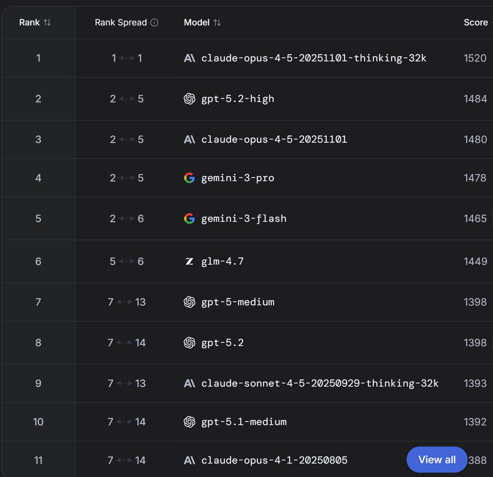Screen dimensions: 493x477
Task: Click the Model sort arrows icon
Action: (217, 23)
